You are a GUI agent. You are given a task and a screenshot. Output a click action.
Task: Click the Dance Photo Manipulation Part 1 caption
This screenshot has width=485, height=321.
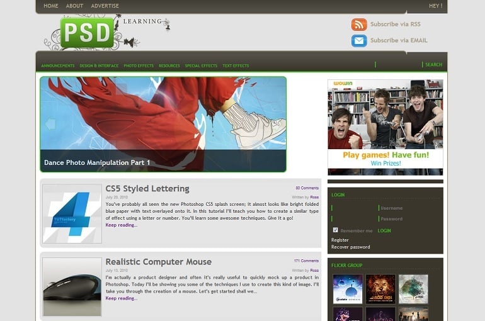[97, 162]
